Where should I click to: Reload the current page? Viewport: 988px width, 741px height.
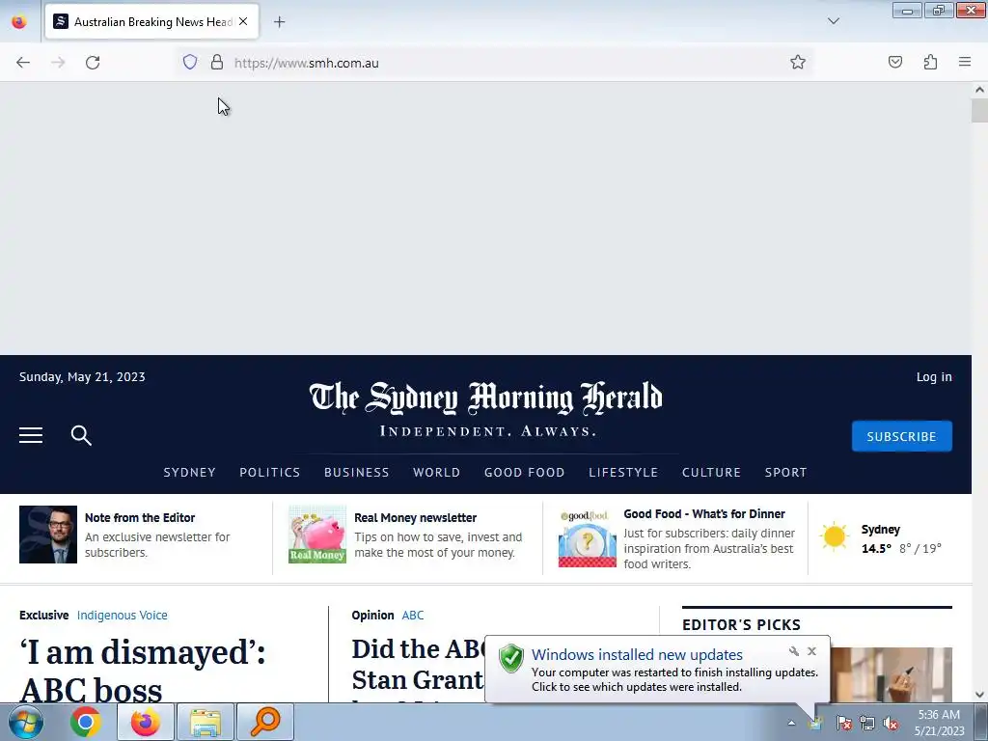tap(93, 63)
